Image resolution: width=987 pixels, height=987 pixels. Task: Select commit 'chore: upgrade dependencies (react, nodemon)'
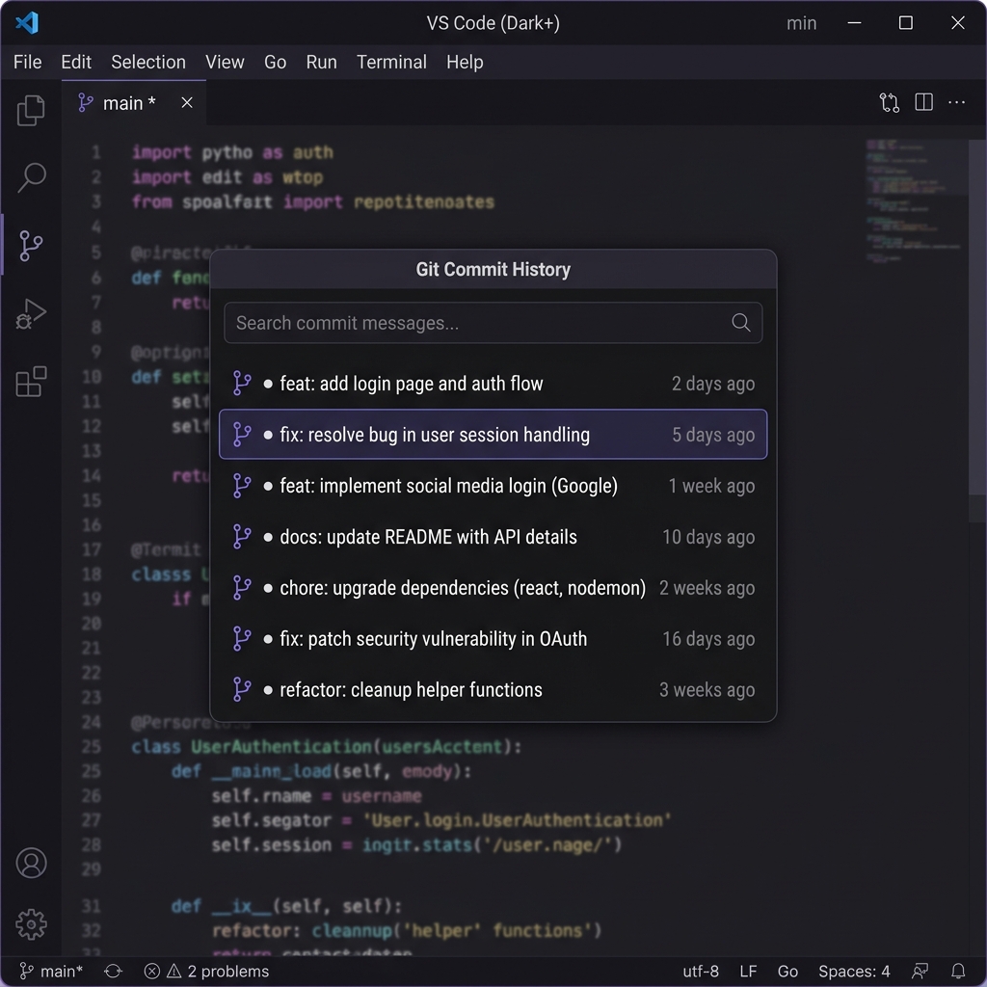493,587
